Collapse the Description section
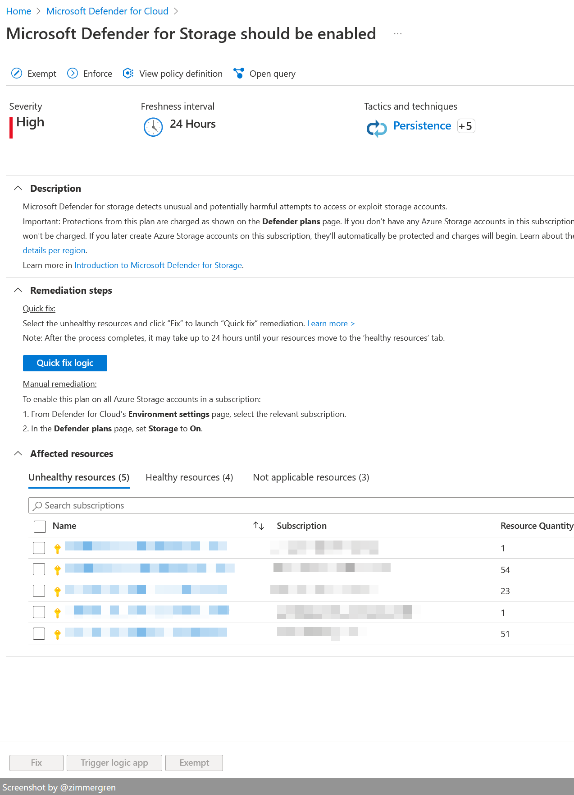Screen dimensions: 574x795 (x=18, y=189)
